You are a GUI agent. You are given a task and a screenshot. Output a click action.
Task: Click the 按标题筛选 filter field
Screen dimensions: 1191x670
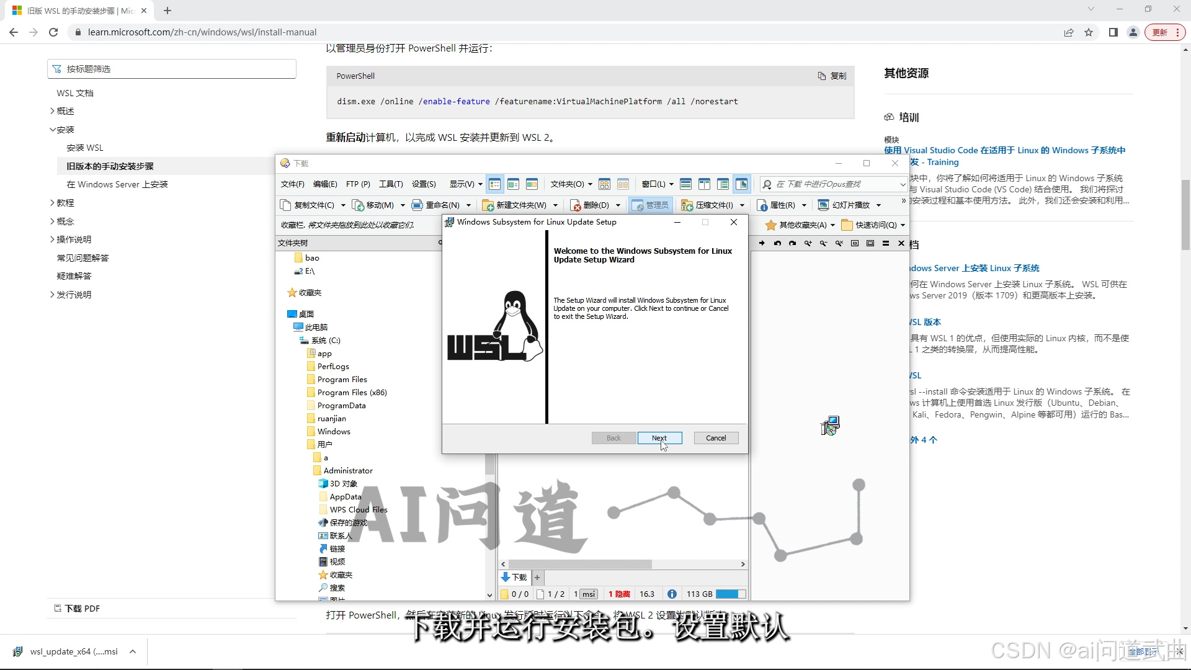click(172, 69)
